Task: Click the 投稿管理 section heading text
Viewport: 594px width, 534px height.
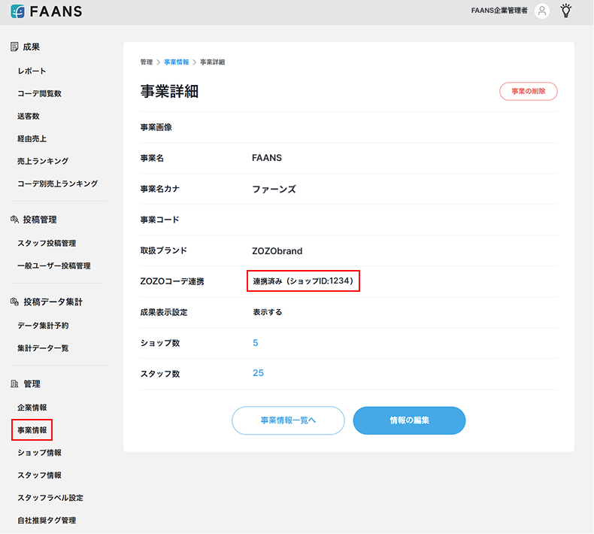Action: (40, 220)
